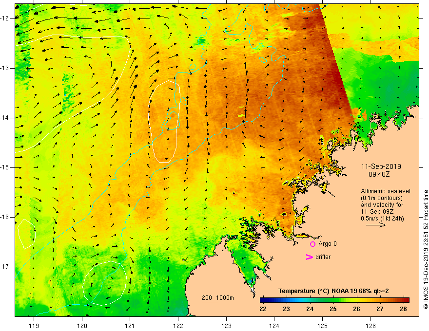
Task: Click the temperature color bar legend
Action: [334, 300]
